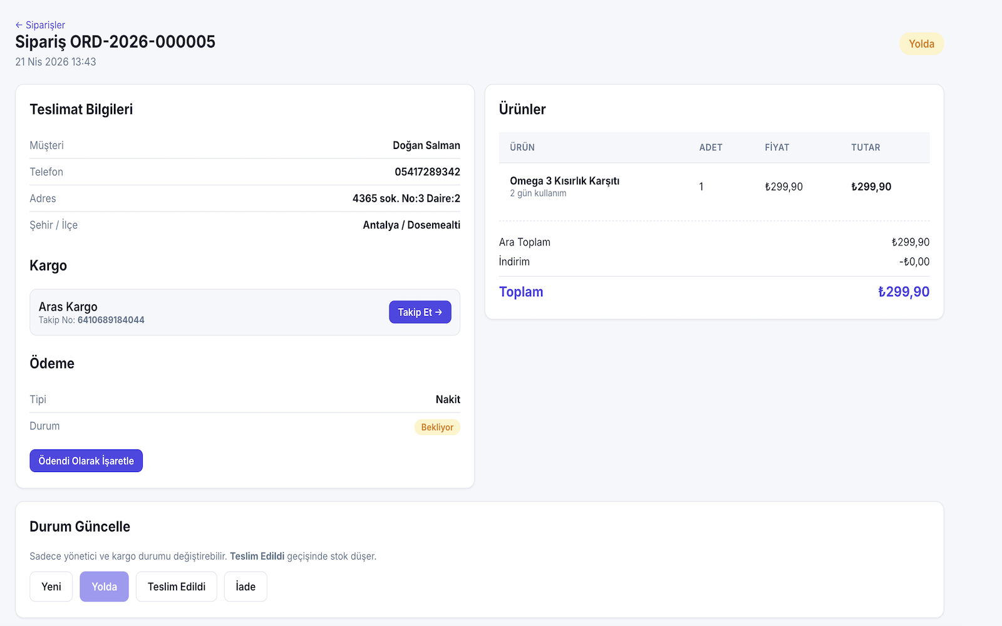Click the FİYAT column header
The image size is (1002, 626).
[777, 148]
